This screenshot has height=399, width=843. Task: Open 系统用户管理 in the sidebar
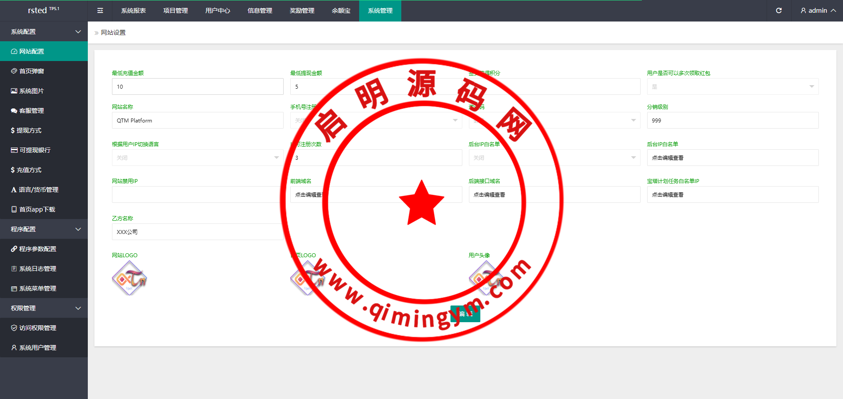[38, 348]
